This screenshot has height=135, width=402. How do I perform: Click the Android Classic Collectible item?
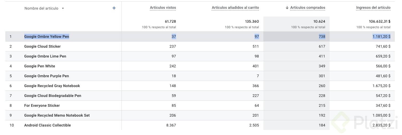pos(48,125)
